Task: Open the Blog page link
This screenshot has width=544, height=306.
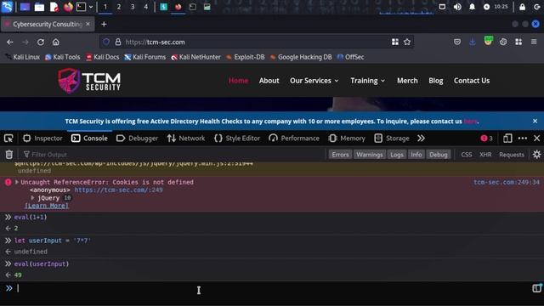Action: tap(436, 81)
